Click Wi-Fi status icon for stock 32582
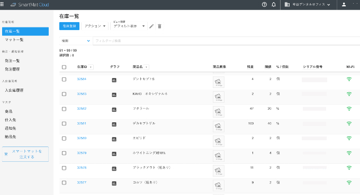360x195 pixels. pyautogui.click(x=349, y=109)
